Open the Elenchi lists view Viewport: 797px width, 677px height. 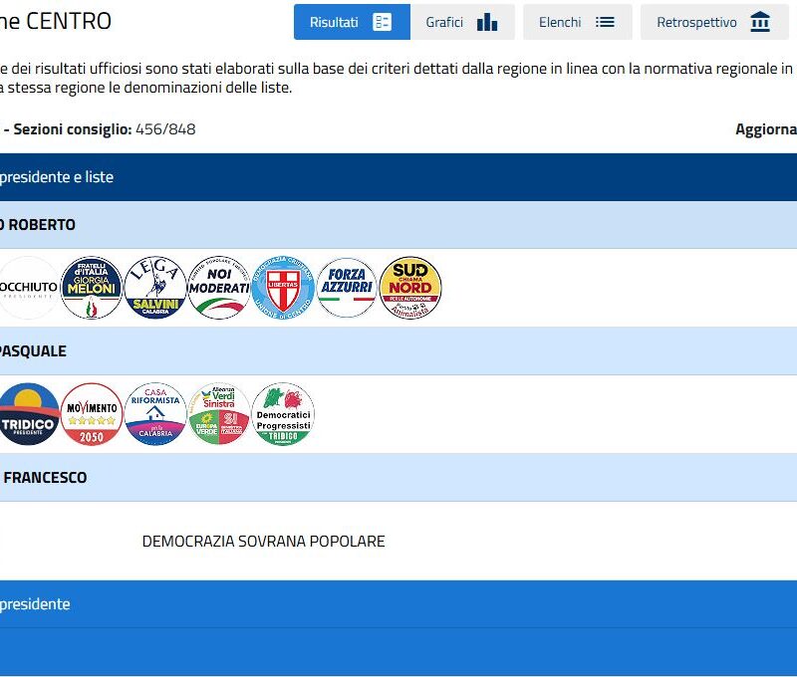click(x=577, y=22)
